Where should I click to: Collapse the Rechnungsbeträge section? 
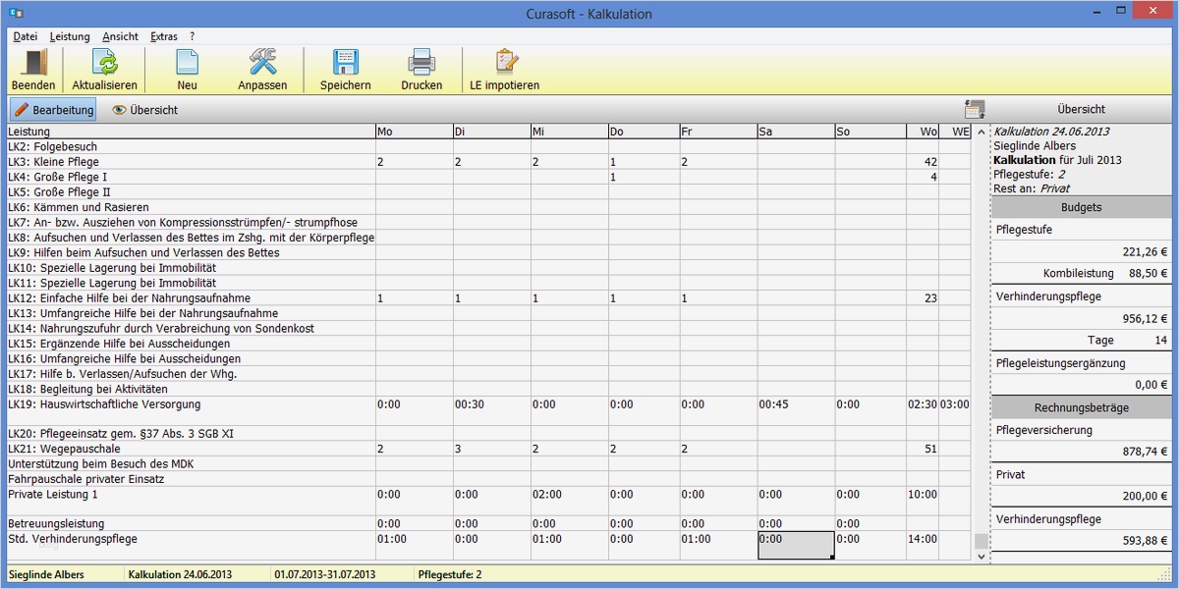tap(1081, 406)
